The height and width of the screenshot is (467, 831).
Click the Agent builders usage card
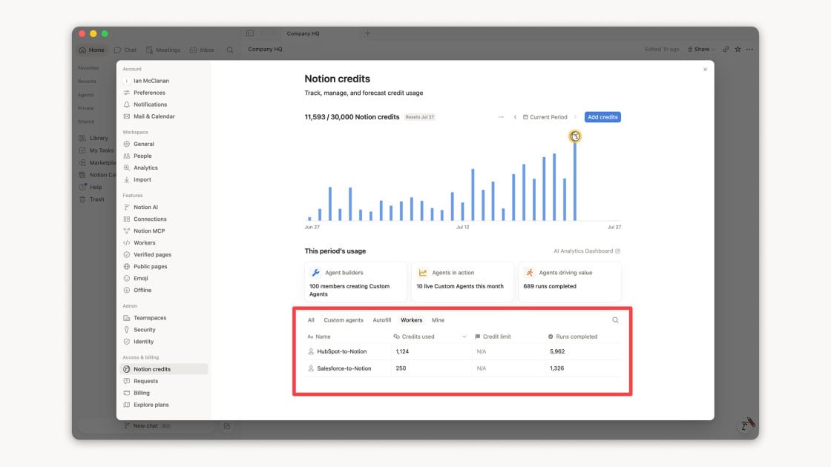click(355, 282)
